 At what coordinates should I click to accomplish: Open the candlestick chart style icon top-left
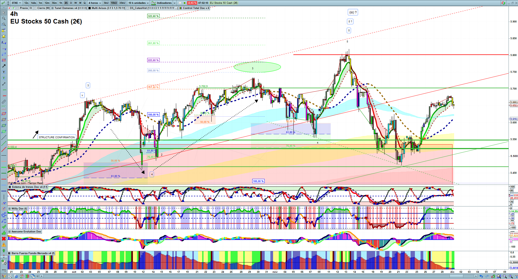[3, 3]
